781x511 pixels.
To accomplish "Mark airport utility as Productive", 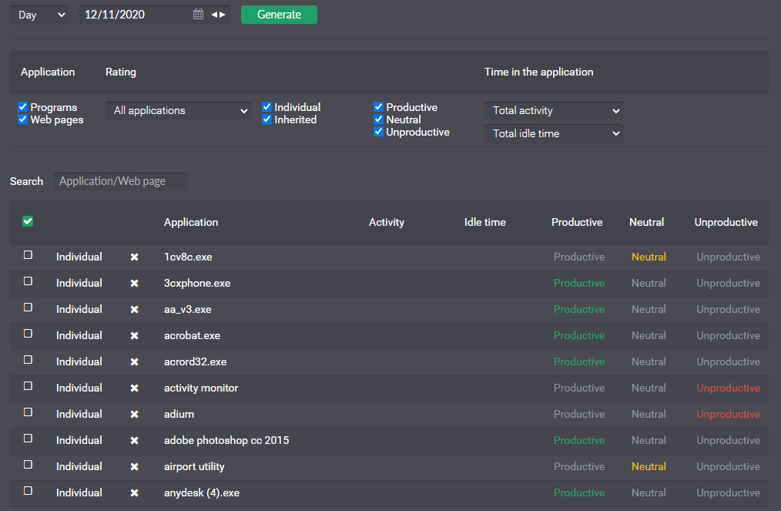I will pos(579,466).
